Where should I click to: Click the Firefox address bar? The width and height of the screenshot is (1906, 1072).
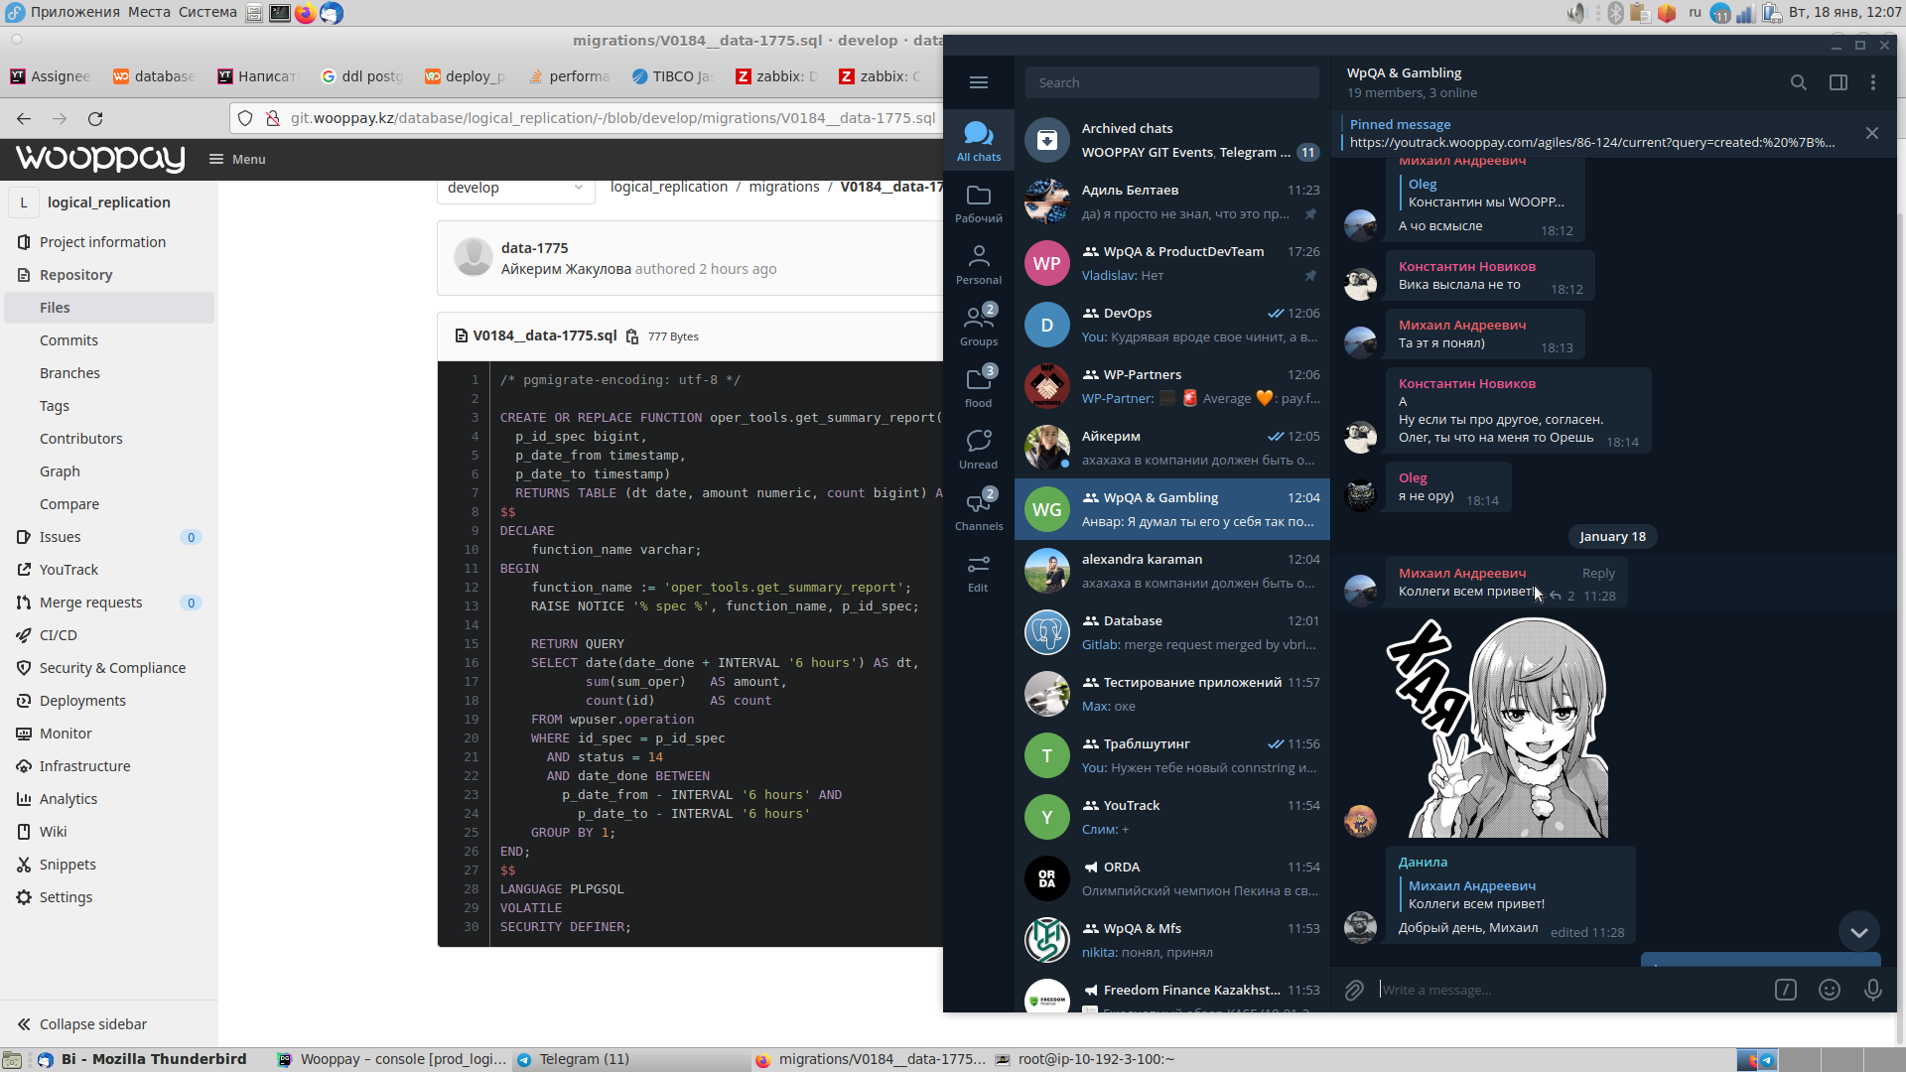click(x=613, y=118)
